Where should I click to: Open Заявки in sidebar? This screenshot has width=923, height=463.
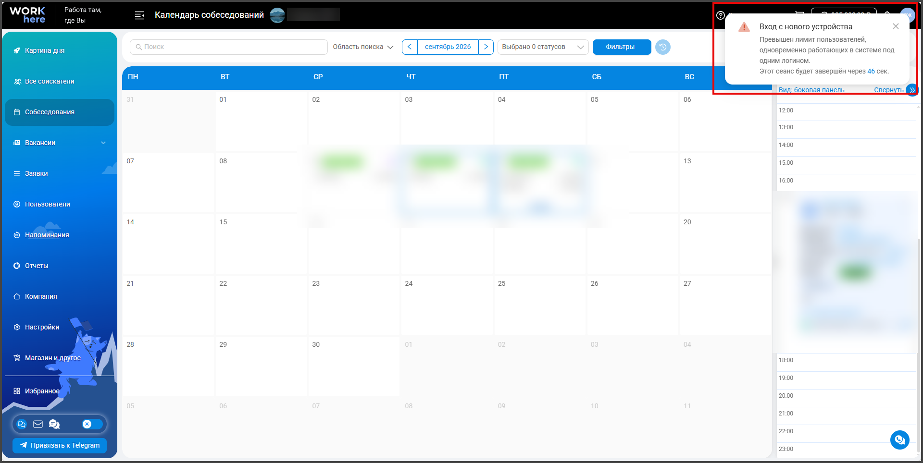(x=60, y=173)
